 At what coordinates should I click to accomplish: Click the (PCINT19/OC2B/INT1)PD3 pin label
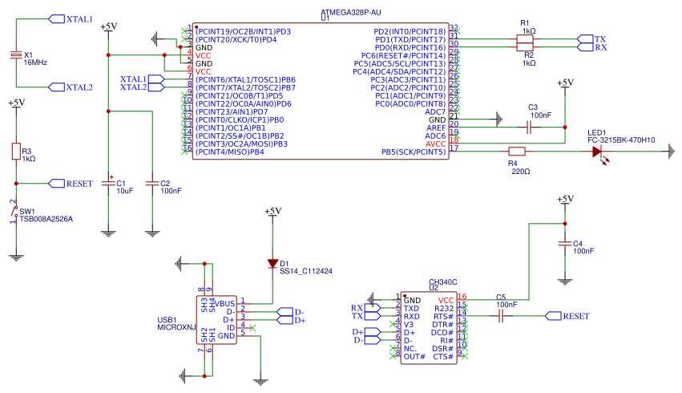[243, 32]
